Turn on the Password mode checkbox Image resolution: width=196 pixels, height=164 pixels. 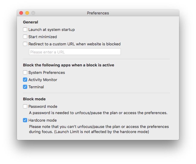coord(25,106)
